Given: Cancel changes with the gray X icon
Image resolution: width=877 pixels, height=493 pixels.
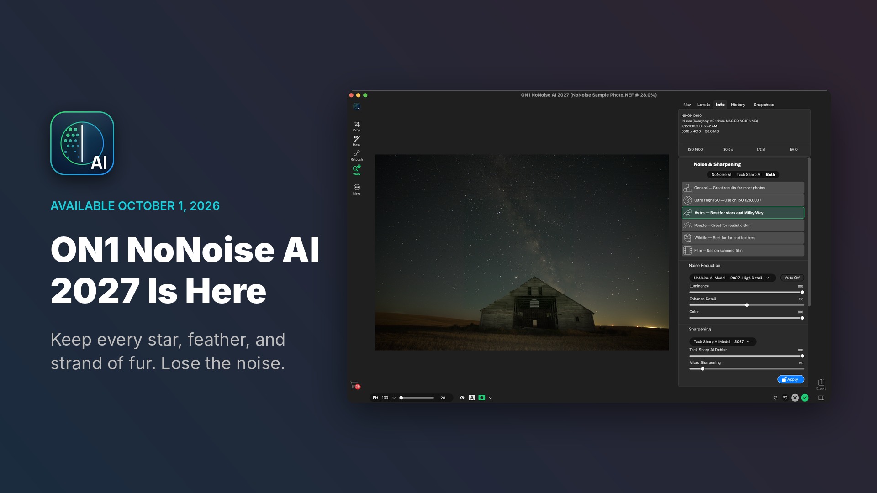Looking at the screenshot, I should tap(795, 398).
